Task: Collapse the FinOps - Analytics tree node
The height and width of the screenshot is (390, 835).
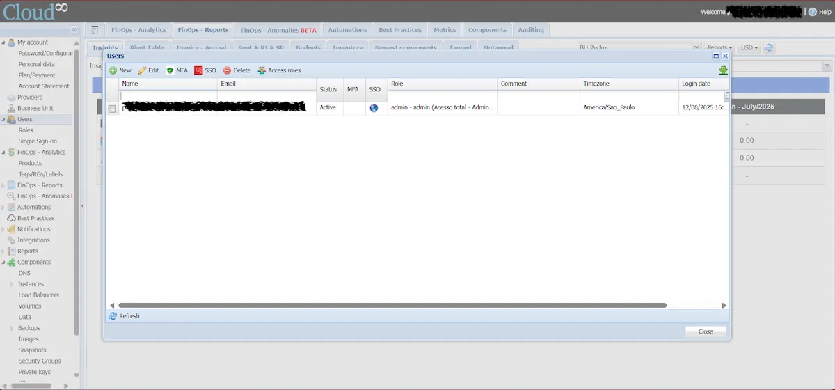Action: [x=3, y=152]
